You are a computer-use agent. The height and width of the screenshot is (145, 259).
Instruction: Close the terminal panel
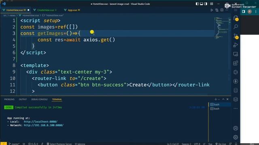227,99
